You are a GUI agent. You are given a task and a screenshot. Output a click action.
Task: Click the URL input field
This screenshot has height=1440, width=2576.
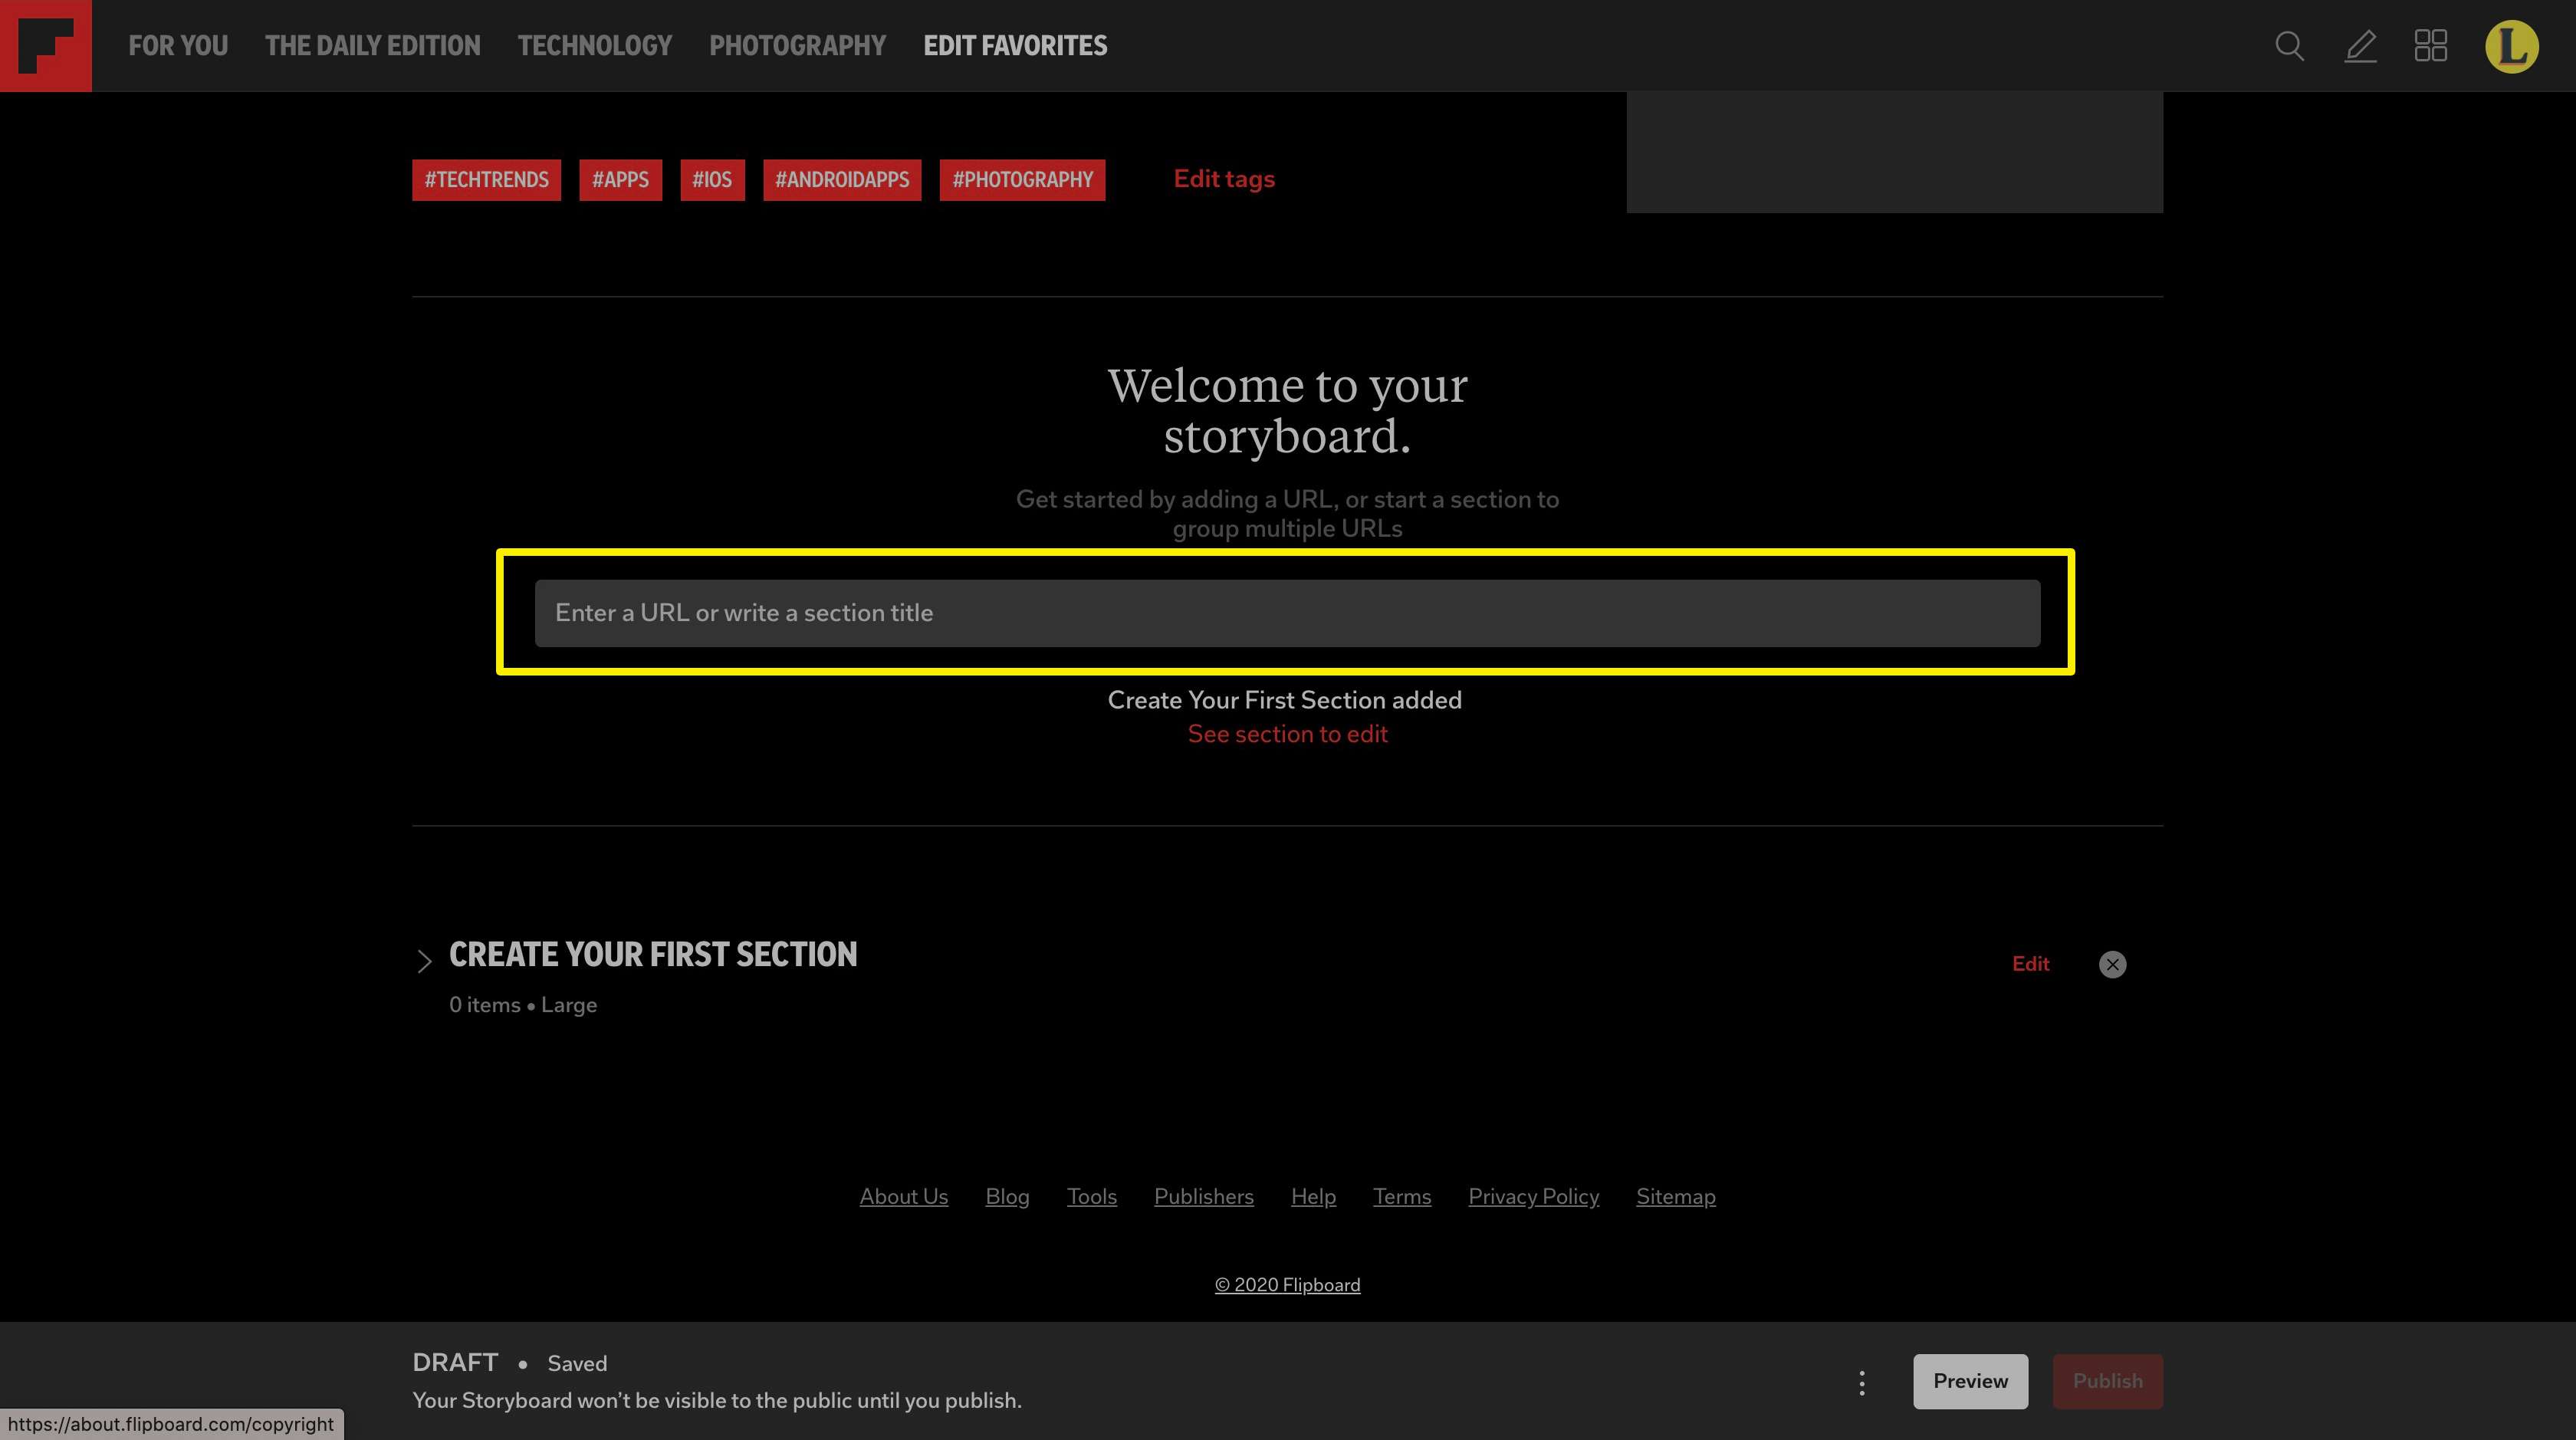(1288, 612)
